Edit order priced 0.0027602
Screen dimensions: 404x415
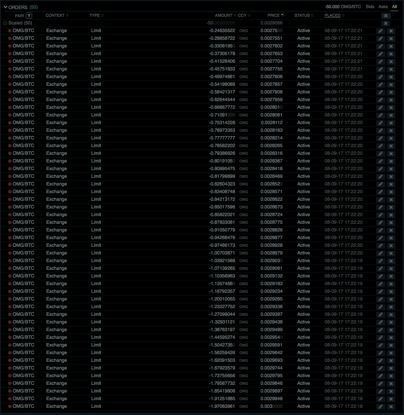click(380, 46)
